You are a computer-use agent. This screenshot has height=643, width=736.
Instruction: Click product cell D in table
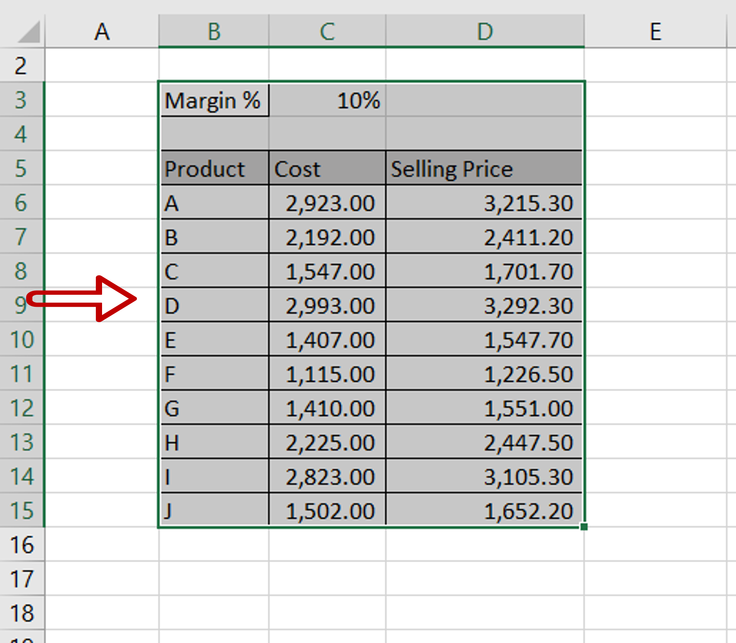(214, 305)
